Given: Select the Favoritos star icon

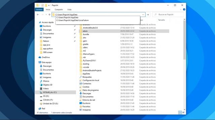Looking at the screenshot, I should pos(81,106).
